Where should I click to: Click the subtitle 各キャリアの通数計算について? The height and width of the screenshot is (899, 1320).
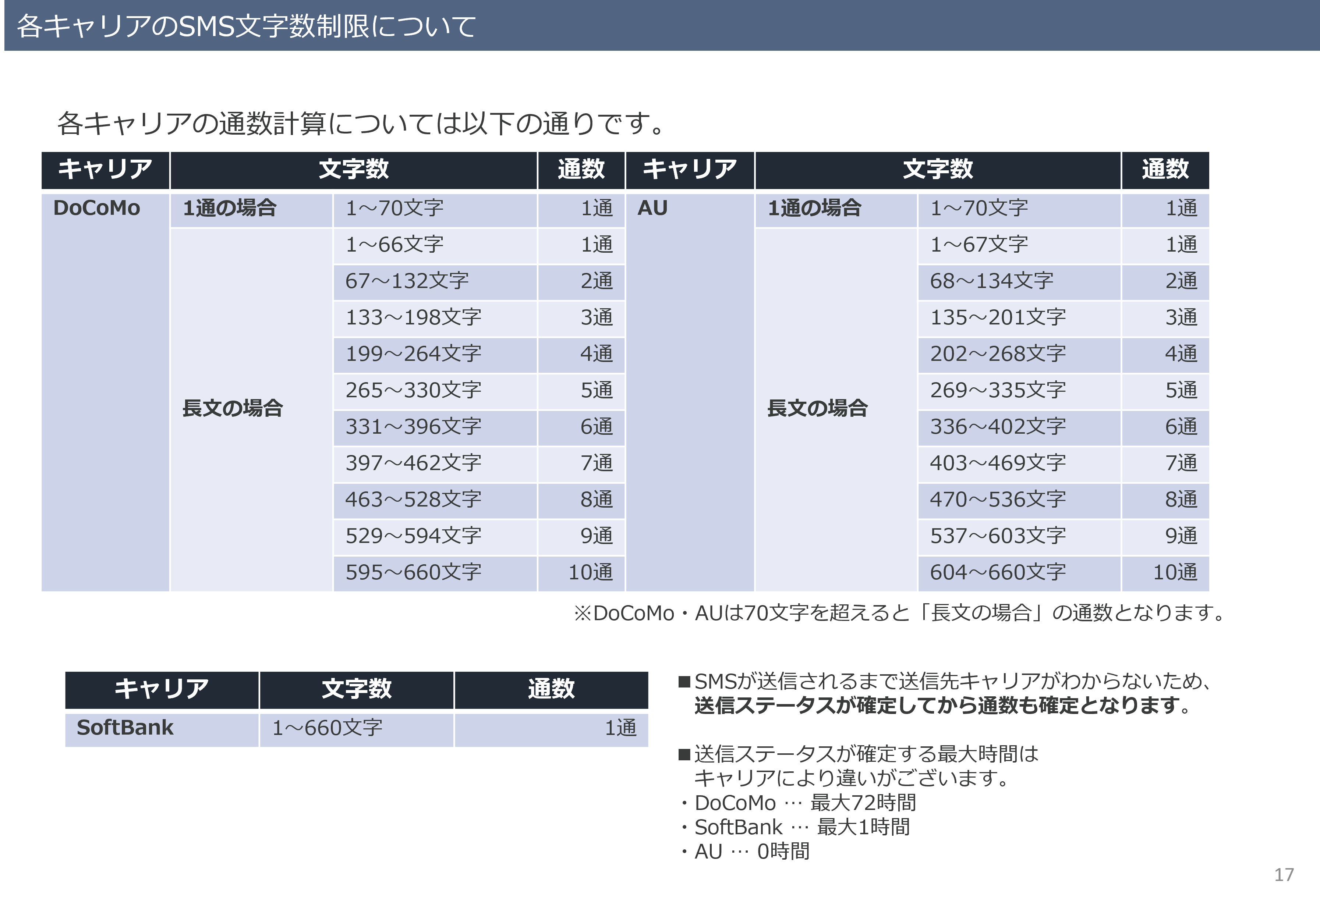pyautogui.click(x=361, y=123)
